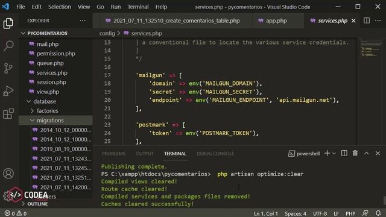Add a new terminal with plus icon
Image resolution: width=386 pixels, height=217 pixels.
(x=327, y=153)
